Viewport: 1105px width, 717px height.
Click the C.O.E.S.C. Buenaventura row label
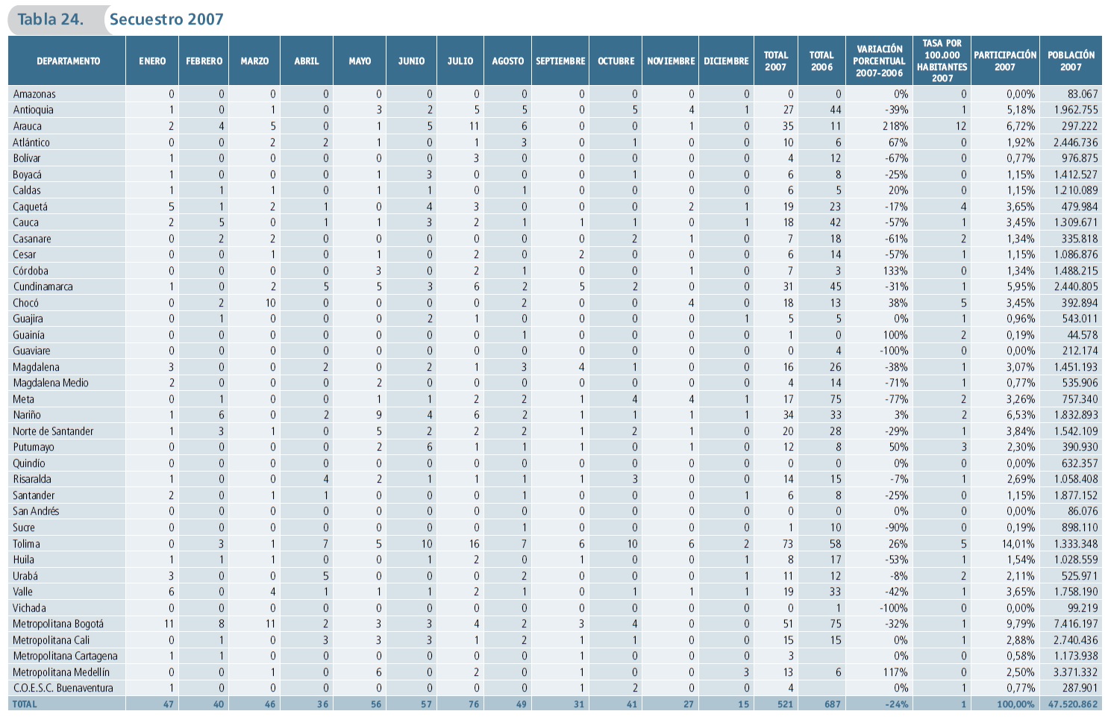click(63, 688)
